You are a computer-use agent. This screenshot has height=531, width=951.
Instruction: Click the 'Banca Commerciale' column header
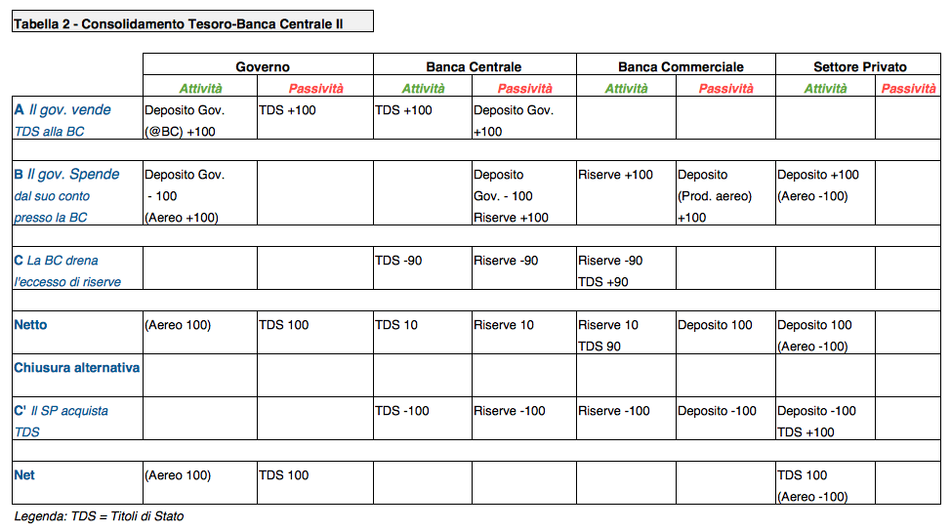click(x=681, y=67)
